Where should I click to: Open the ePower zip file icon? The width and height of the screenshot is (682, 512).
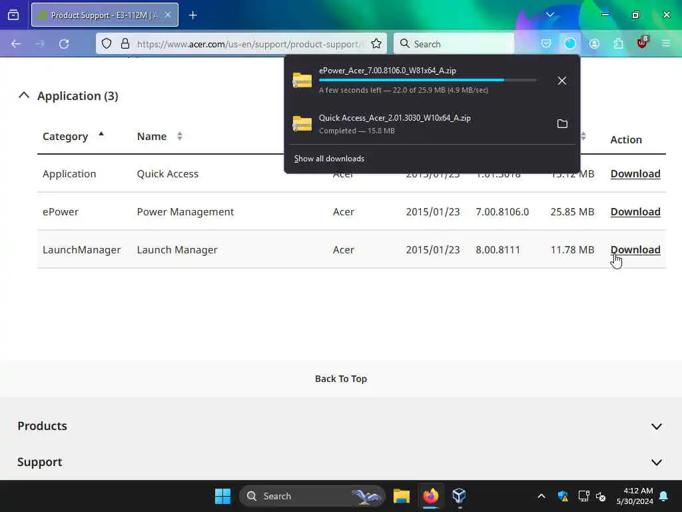302,80
